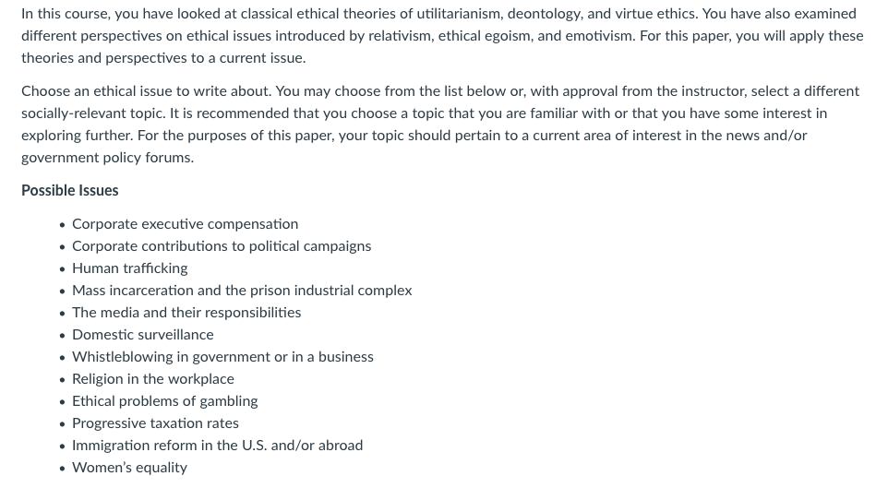Select 'Corporate executive compensation' list item
Image resolution: width=876 pixels, height=488 pixels.
[185, 224]
